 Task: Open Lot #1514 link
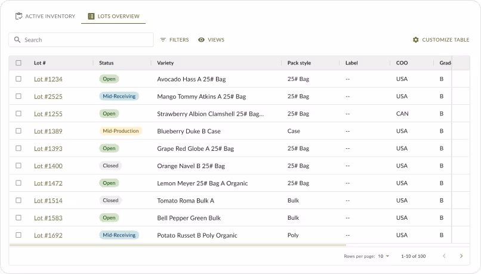48,201
